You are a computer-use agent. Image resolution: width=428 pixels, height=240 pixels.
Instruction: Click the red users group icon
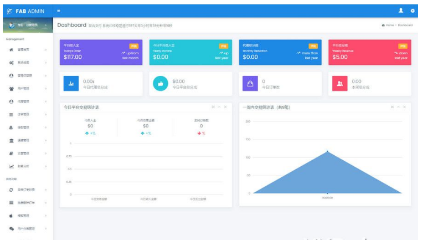[x=340, y=83]
